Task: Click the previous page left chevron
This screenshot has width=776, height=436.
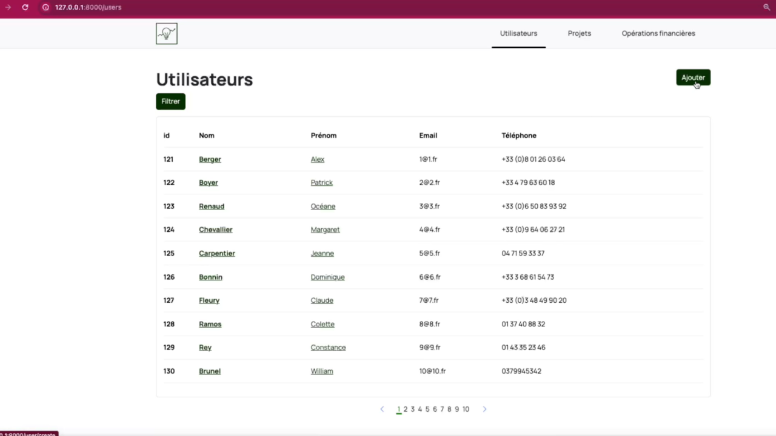Action: (x=381, y=409)
